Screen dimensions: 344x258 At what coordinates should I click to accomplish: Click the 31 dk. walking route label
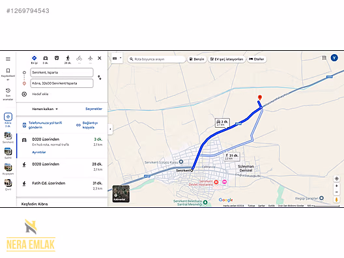tap(232, 156)
